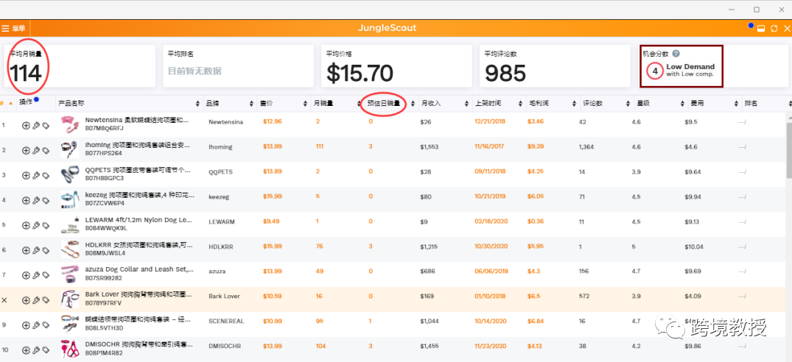Open the DMISOCHR product thumbnail image
Image resolution: width=792 pixels, height=362 pixels.
coord(69,349)
